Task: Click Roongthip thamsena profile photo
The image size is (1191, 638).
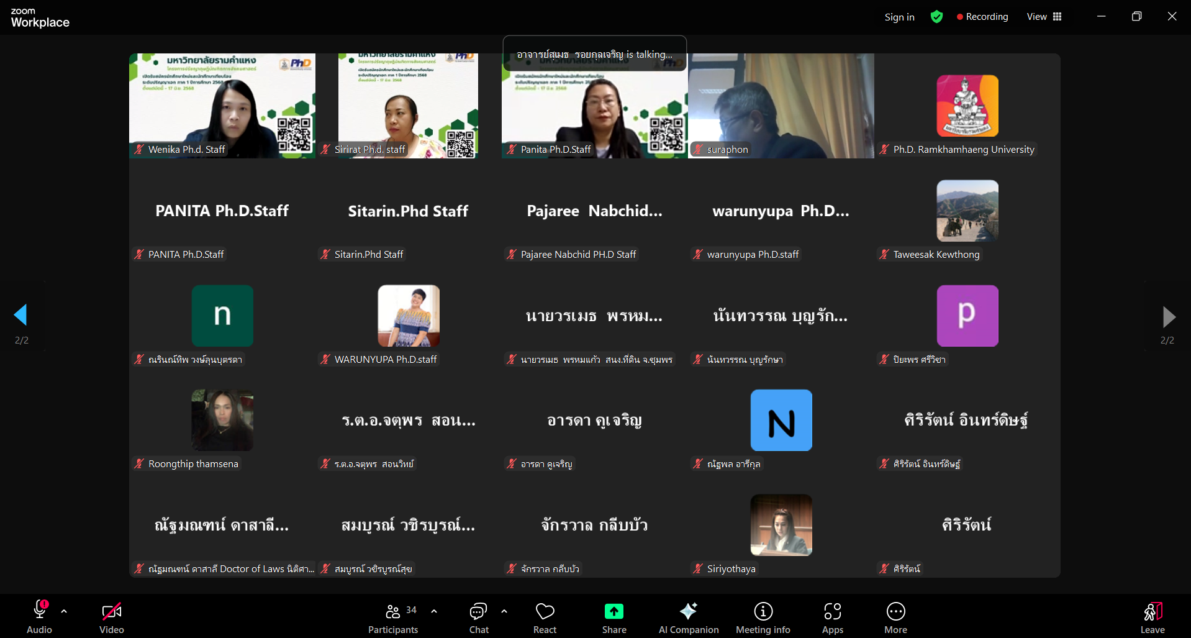Action: coord(222,420)
